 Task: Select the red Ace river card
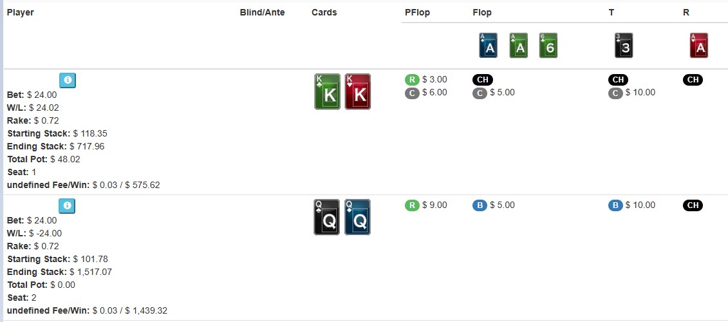point(699,46)
